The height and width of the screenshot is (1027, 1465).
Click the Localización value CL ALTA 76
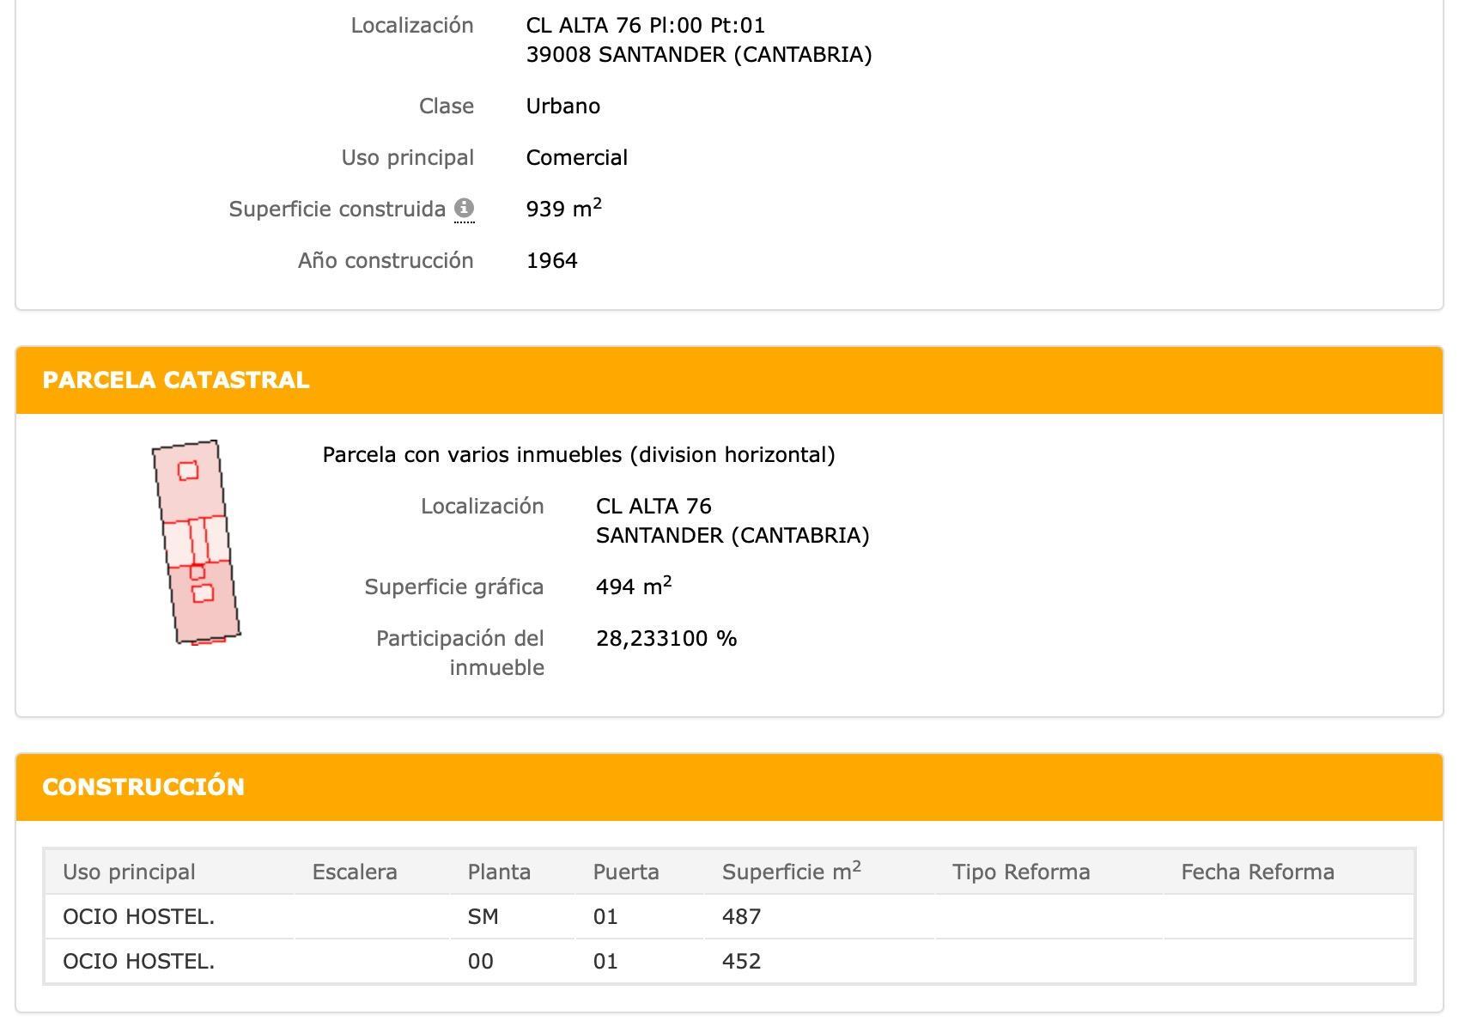click(x=653, y=507)
